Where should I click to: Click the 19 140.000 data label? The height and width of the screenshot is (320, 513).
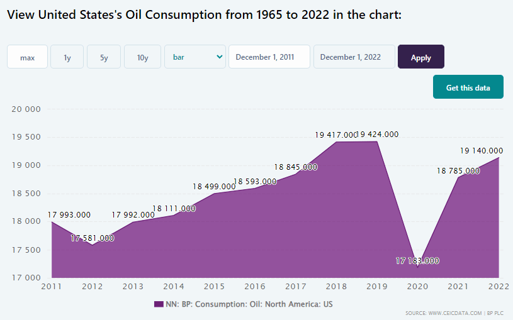pos(482,150)
